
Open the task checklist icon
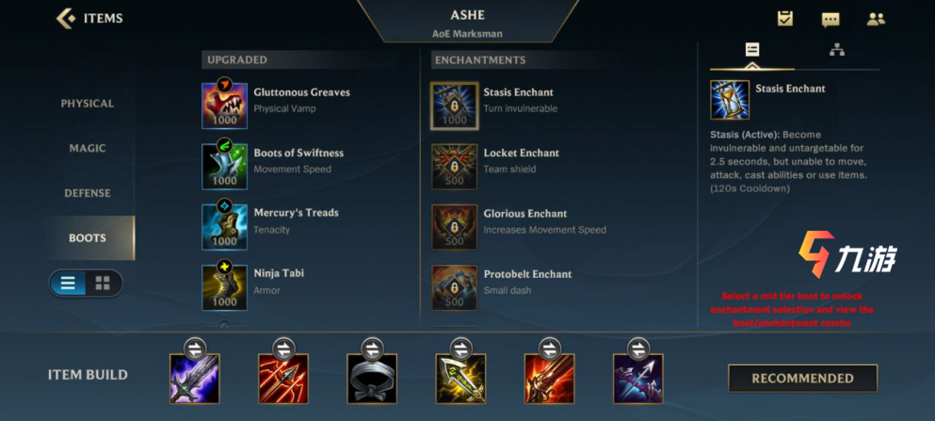[x=785, y=19]
